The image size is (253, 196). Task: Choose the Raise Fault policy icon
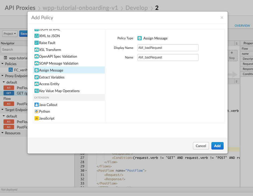click(37, 43)
